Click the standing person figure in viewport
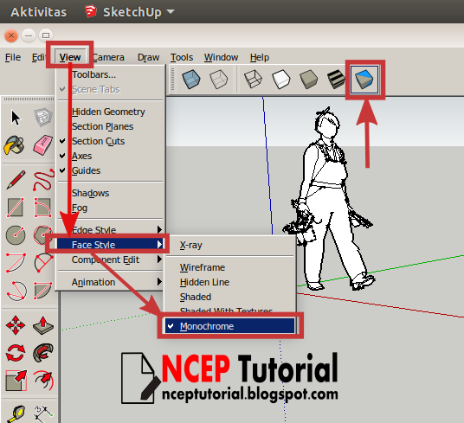The height and width of the screenshot is (423, 464). [x=328, y=198]
